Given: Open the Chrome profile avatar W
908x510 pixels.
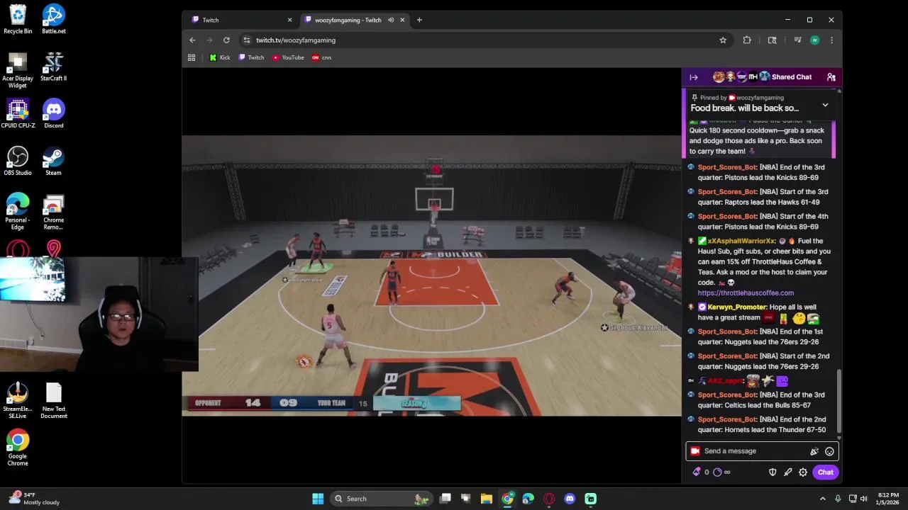Looking at the screenshot, I should click(814, 40).
